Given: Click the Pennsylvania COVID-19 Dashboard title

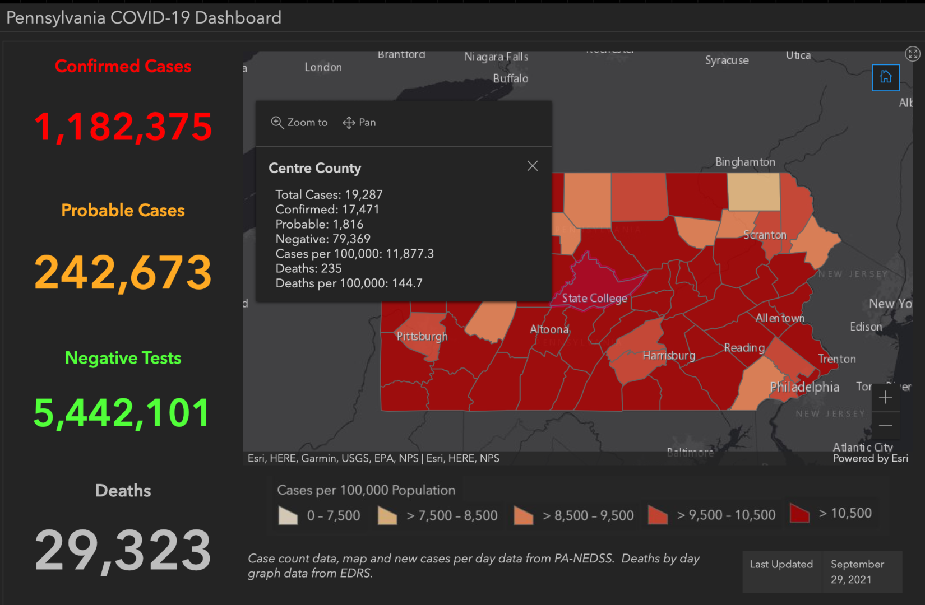Looking at the screenshot, I should coord(143,17).
